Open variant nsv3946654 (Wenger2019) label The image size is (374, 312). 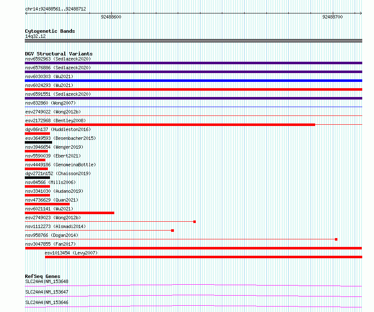point(54,147)
